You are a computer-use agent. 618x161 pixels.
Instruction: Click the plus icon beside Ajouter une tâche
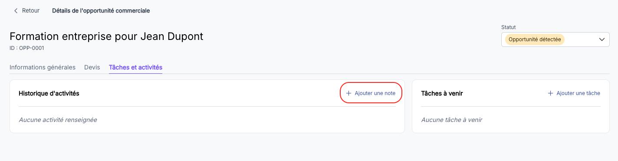pyautogui.click(x=550, y=93)
